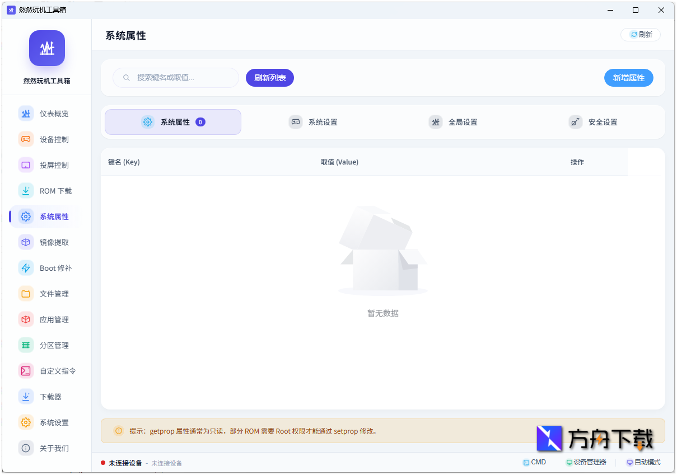Viewport: 677px width, 475px height.
Task: Select 应用管理 box icon
Action: pos(26,319)
